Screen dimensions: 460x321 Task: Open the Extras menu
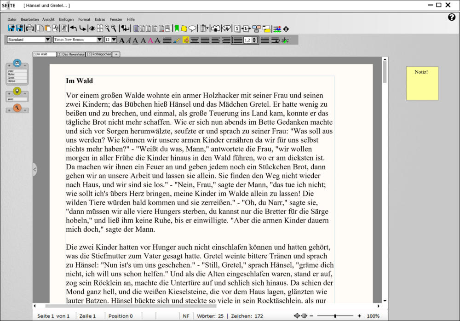pos(100,19)
